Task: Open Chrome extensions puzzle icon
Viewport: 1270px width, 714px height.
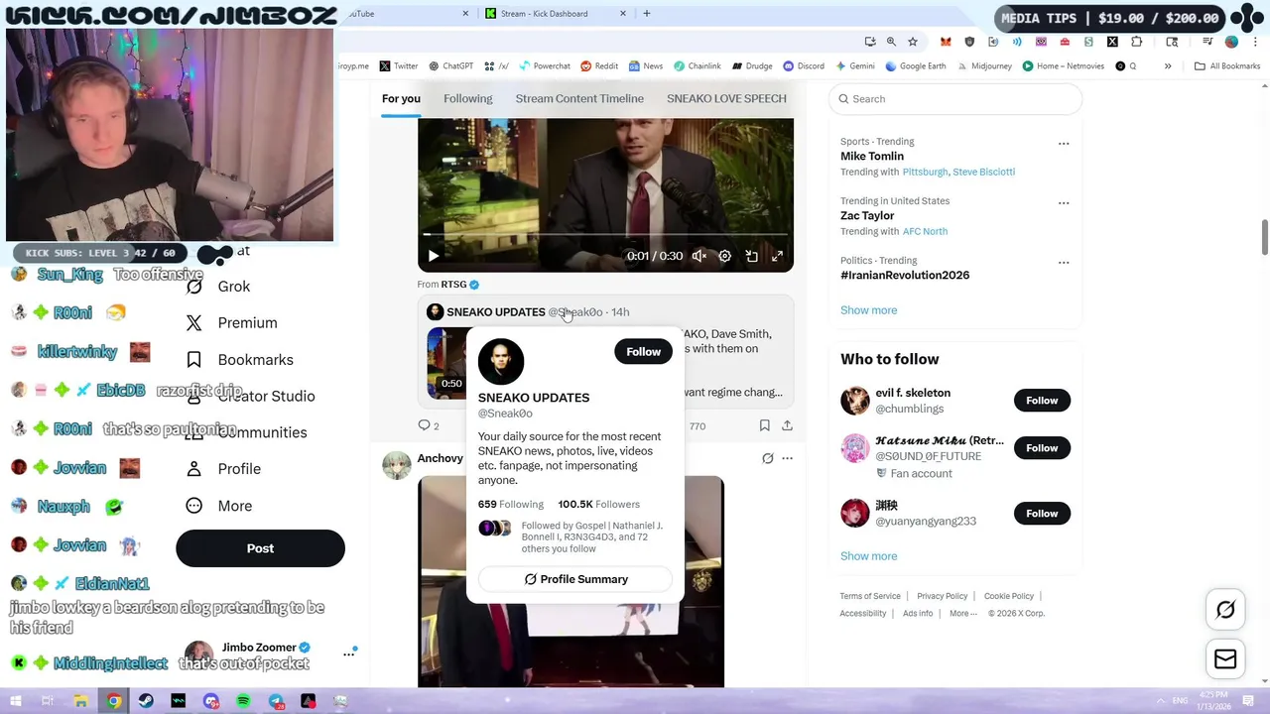Action: (1137, 42)
